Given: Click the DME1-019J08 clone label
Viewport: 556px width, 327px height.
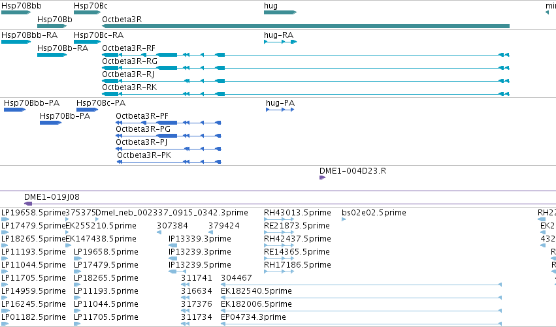Looking at the screenshot, I should point(52,197).
